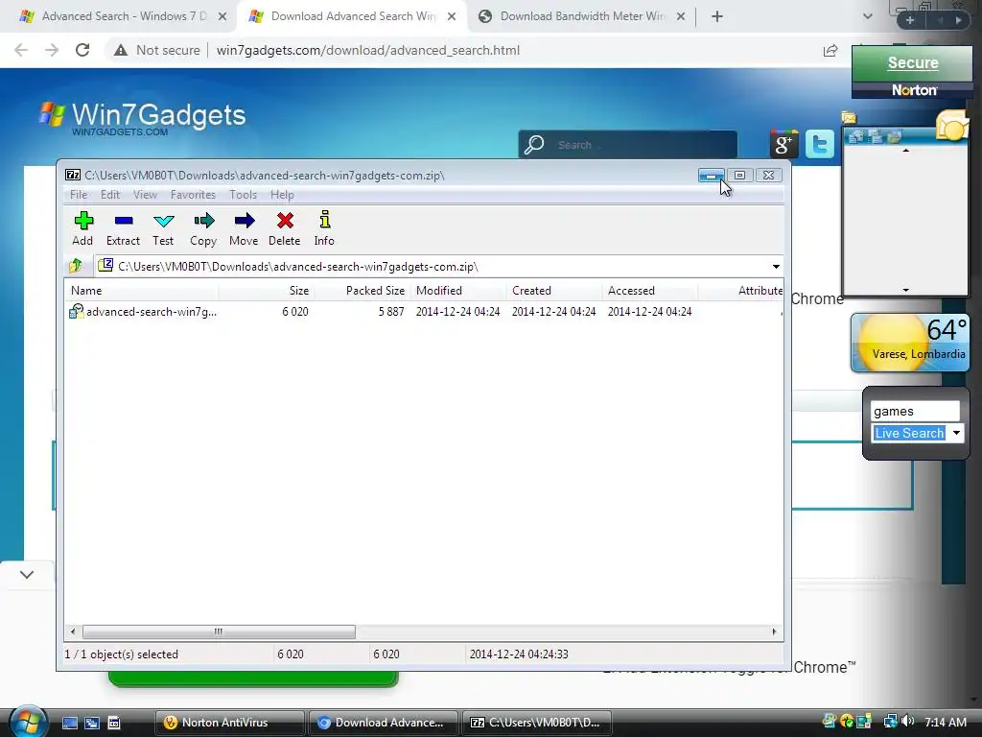The image size is (982, 737).
Task: Click the first folder icon in gadget header
Action: (x=856, y=136)
